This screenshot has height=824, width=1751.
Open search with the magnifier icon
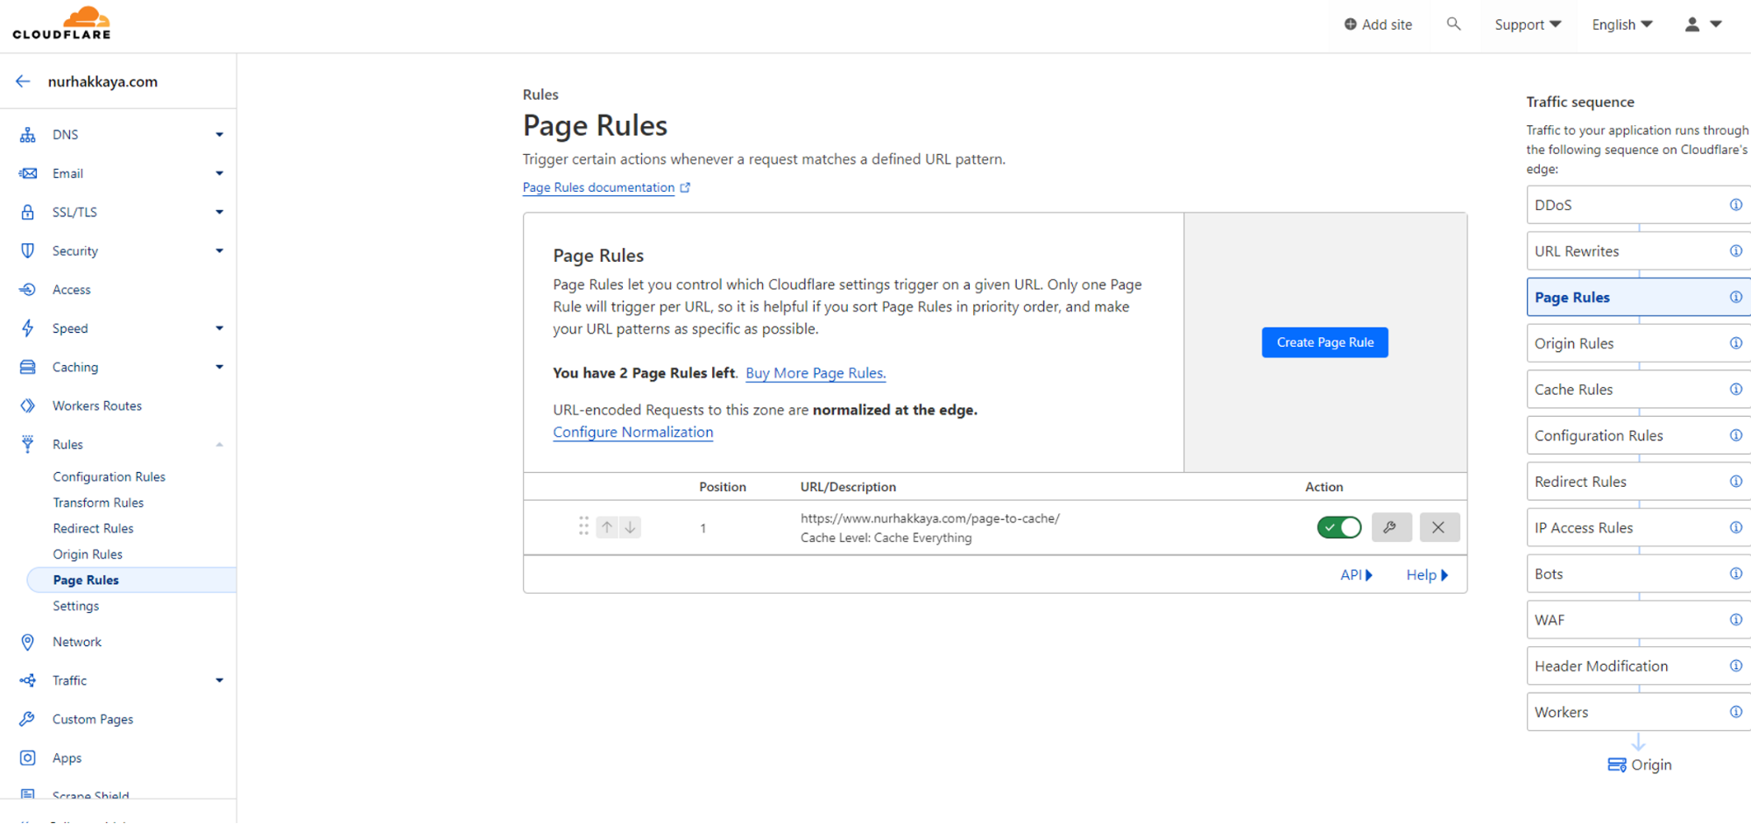click(1453, 25)
